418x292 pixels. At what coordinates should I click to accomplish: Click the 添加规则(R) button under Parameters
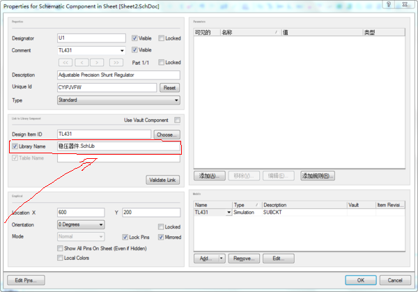[x=317, y=176]
